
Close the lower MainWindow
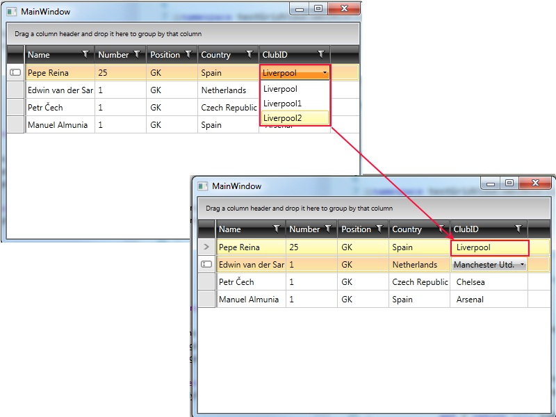[x=535, y=183]
